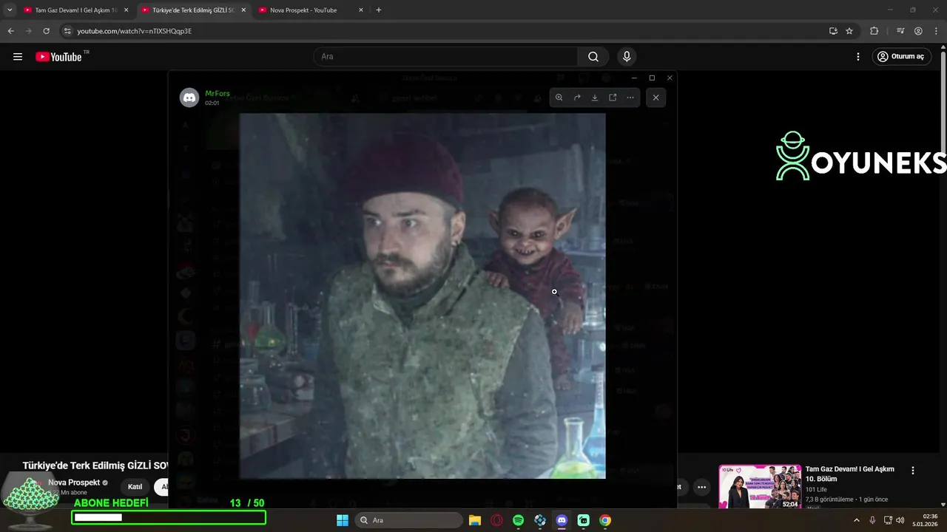Go back in Chrome
The image size is (947, 532).
pos(10,31)
